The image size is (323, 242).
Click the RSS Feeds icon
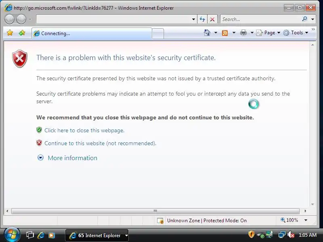(225, 33)
